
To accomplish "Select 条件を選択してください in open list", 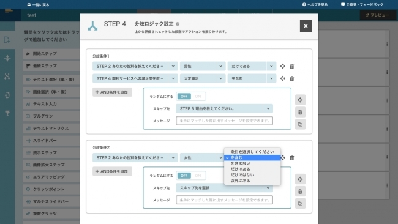I will pyautogui.click(x=252, y=152).
